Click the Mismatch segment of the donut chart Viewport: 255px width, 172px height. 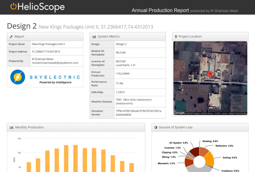coord(189,162)
